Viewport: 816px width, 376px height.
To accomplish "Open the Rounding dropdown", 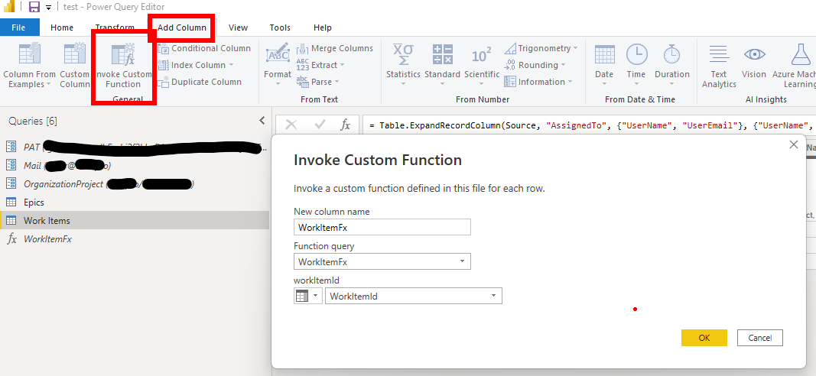I will click(x=535, y=65).
